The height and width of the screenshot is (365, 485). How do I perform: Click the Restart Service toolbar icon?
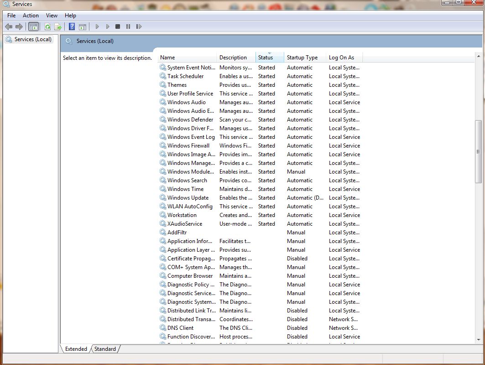(x=139, y=27)
